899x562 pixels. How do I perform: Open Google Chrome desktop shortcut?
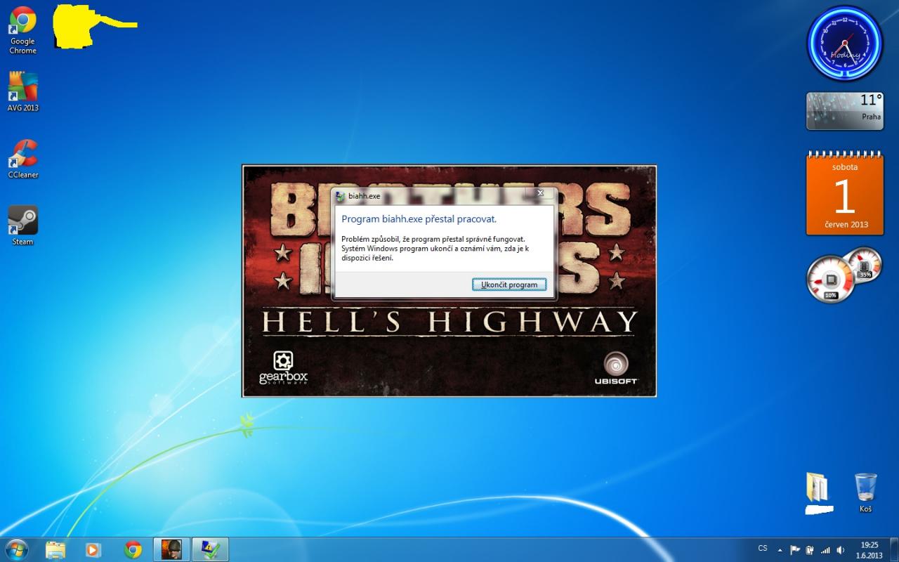[x=22, y=30]
